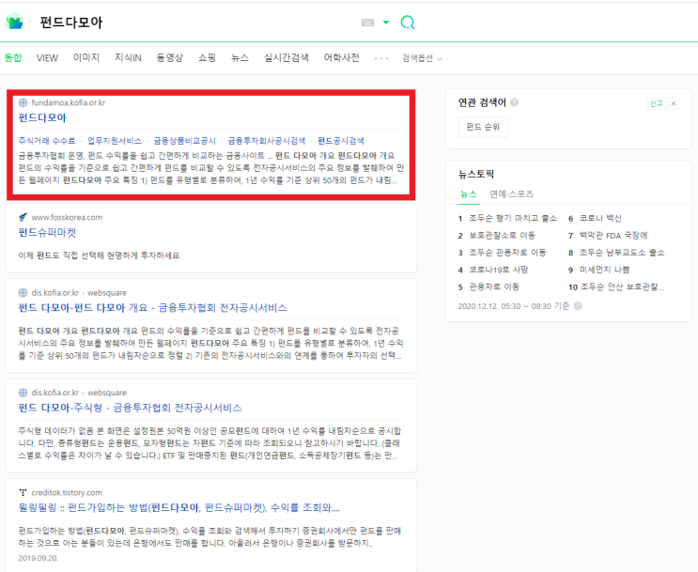698x572 pixels.
Task: Open the 지식iN tab
Action: (128, 58)
